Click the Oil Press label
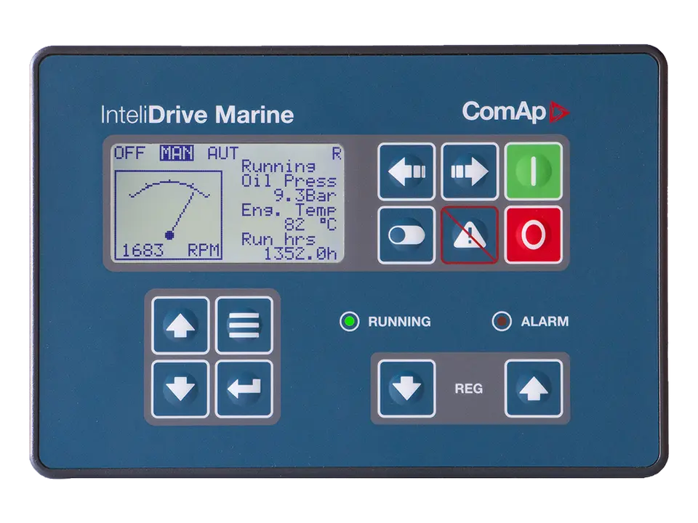This screenshot has height=523, width=698. point(289,181)
